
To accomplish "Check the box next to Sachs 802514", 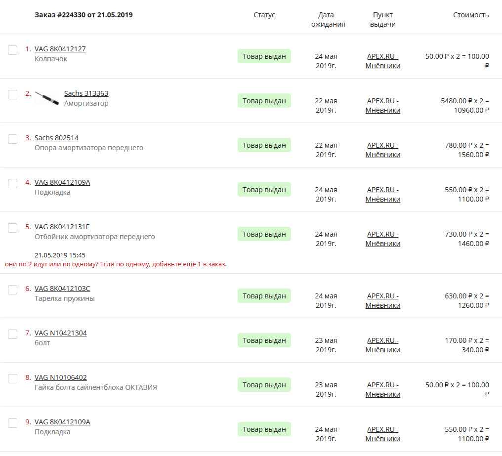I will 13,139.
